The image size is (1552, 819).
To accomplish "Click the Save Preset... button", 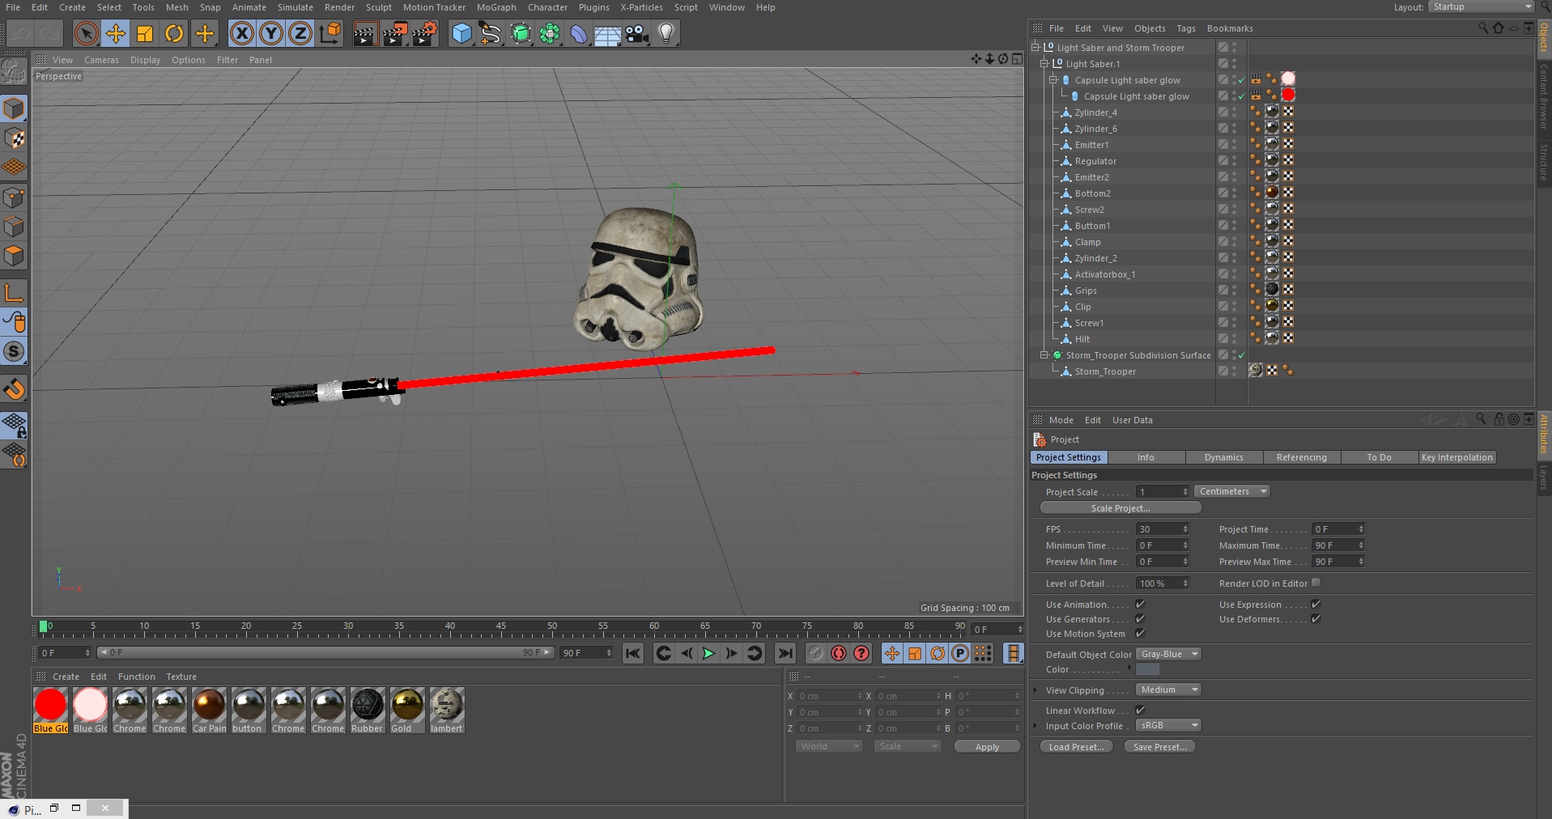I will tap(1159, 747).
